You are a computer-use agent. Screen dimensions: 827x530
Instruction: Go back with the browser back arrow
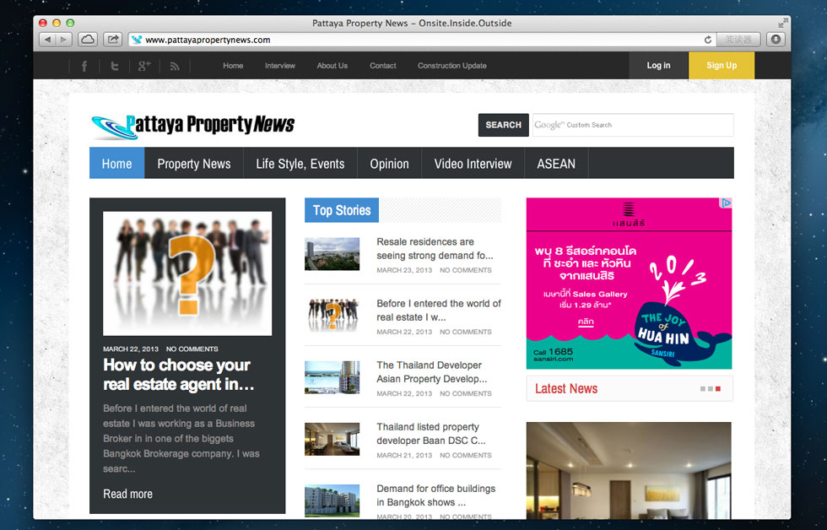(47, 40)
